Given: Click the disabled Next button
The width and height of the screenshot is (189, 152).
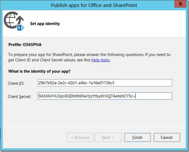Looking at the screenshot, I should coord(108,137).
